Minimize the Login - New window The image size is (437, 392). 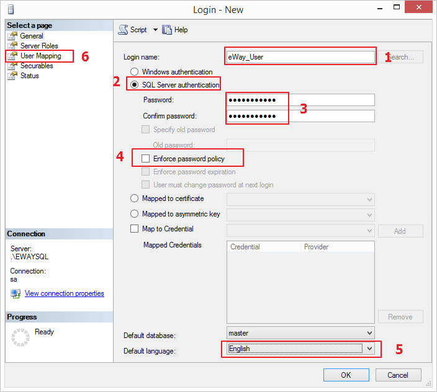(x=380, y=8)
